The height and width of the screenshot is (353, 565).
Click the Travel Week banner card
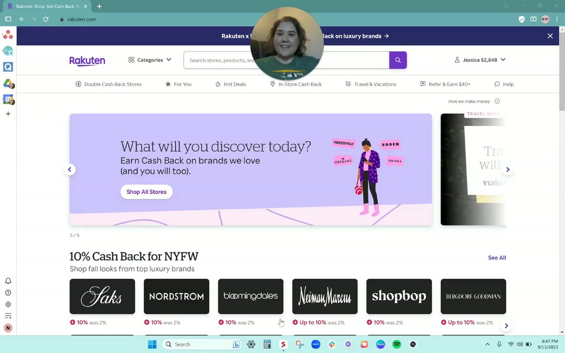(473, 169)
